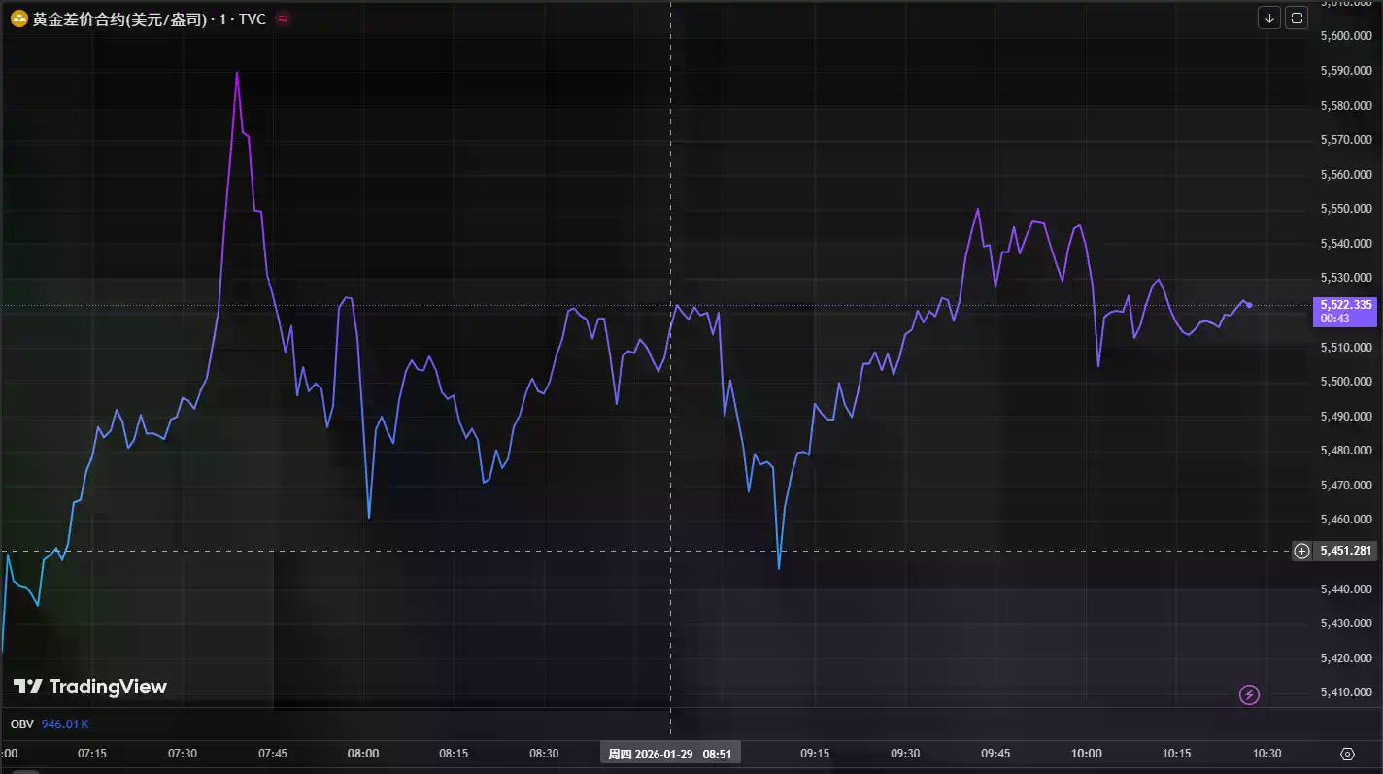The width and height of the screenshot is (1383, 774).
Task: Toggle fullscreen chart view button
Action: click(1297, 17)
